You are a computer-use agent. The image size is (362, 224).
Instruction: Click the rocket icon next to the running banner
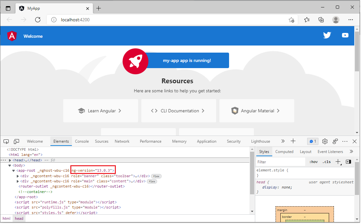point(136,62)
